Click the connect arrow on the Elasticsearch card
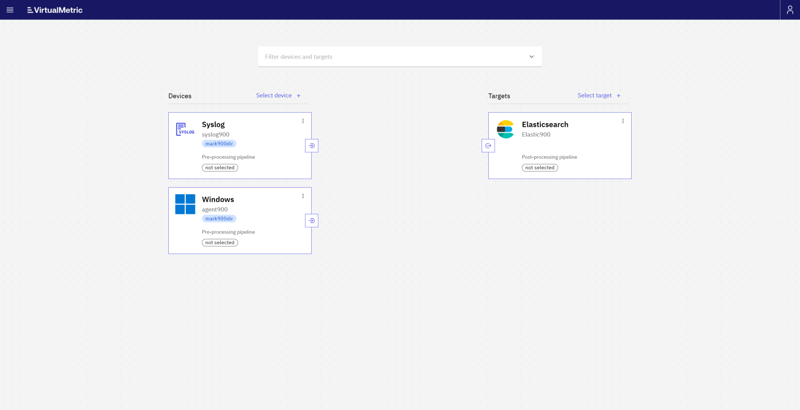 (x=488, y=145)
